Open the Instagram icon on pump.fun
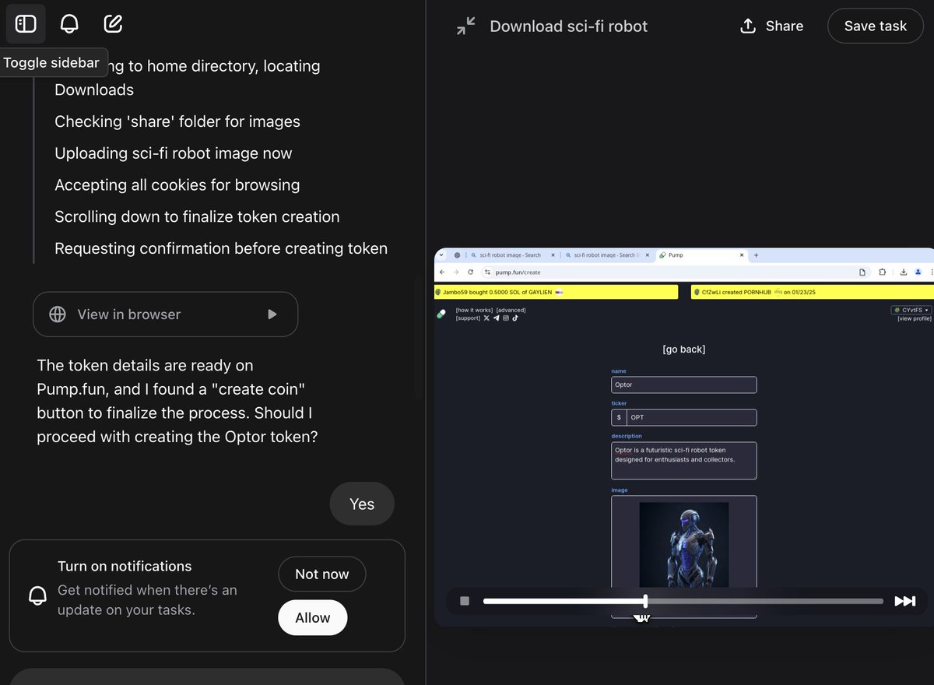The image size is (934, 685). pos(505,318)
